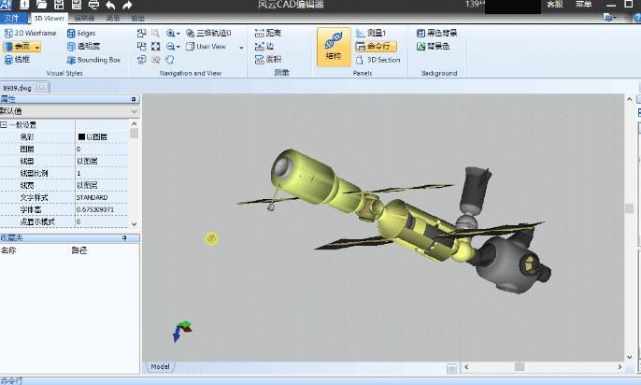Open the 表面 surface style dropdown
Viewport: 641px width, 385px height.
coord(37,47)
